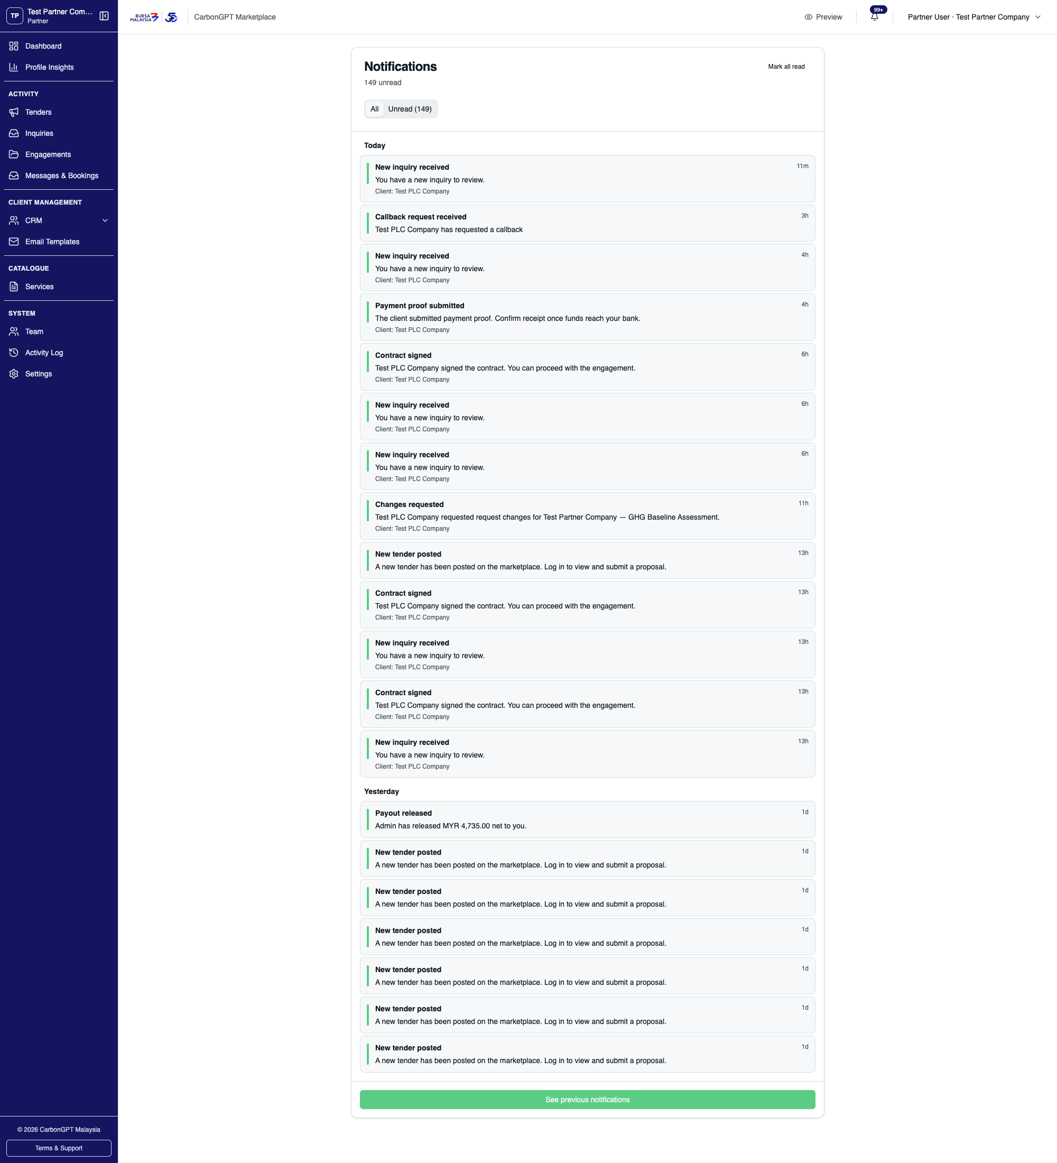The height and width of the screenshot is (1163, 1057).
Task: Switch filter to Unread (149)
Action: [x=410, y=109]
